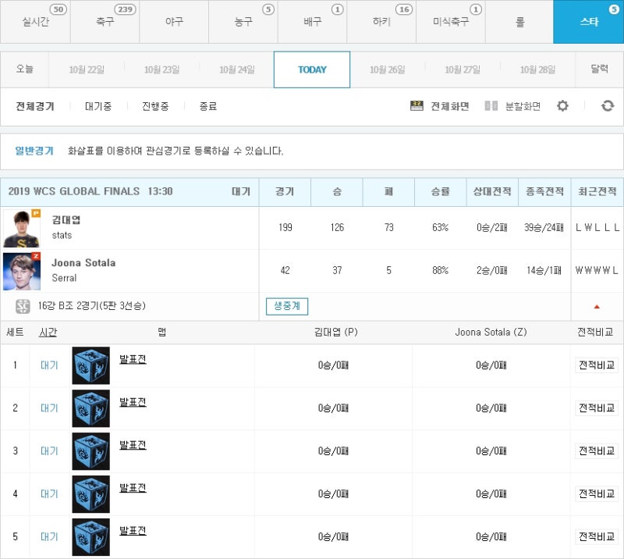Switch to the 농구 sports tab

[243, 22]
